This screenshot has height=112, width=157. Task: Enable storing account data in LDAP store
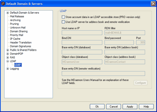[63, 17]
